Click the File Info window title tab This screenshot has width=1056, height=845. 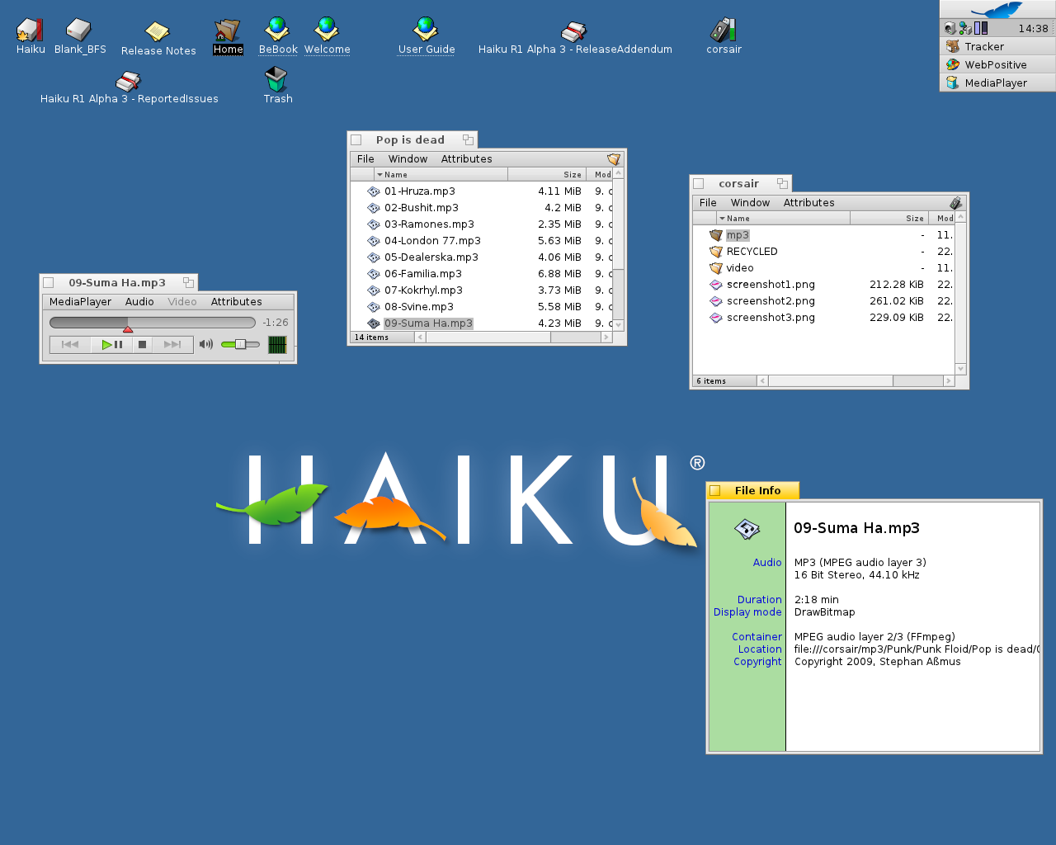click(752, 490)
